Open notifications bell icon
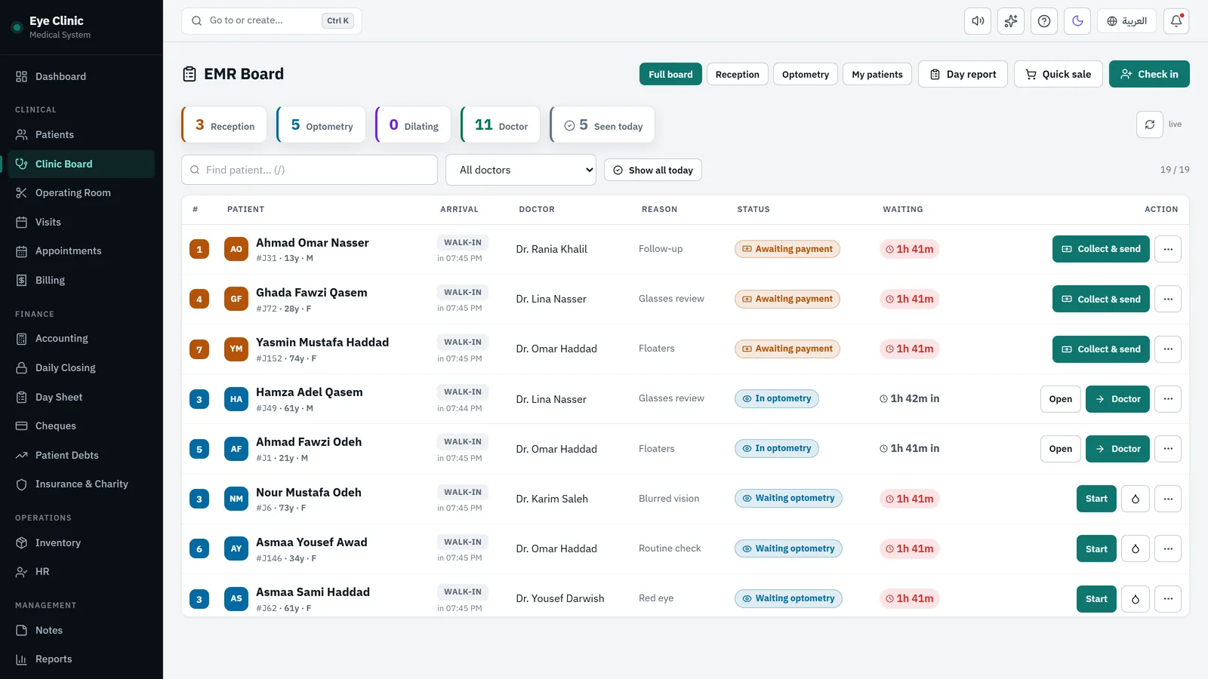This screenshot has height=679, width=1208. click(1176, 21)
